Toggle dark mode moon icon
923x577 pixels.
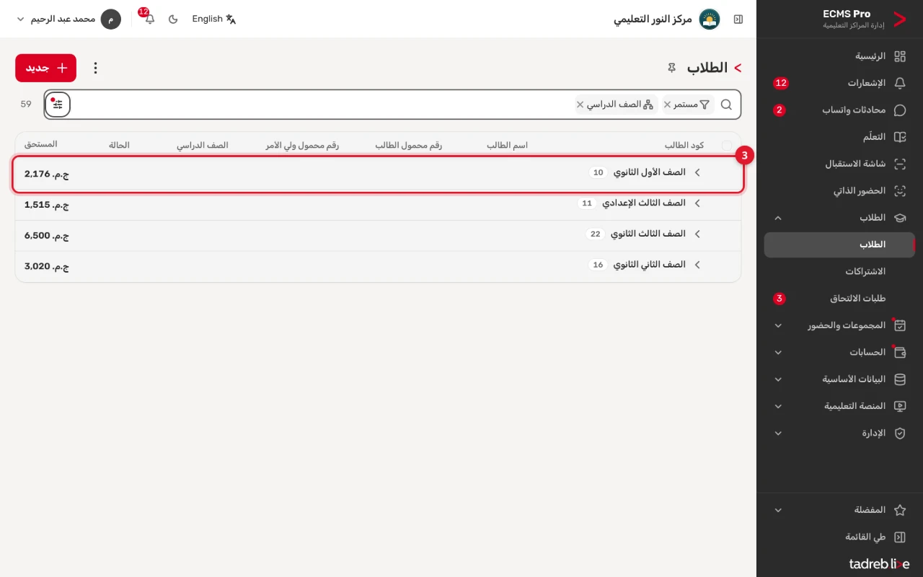(x=173, y=19)
